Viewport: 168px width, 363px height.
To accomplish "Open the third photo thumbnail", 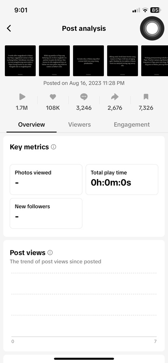I will point(88,61).
